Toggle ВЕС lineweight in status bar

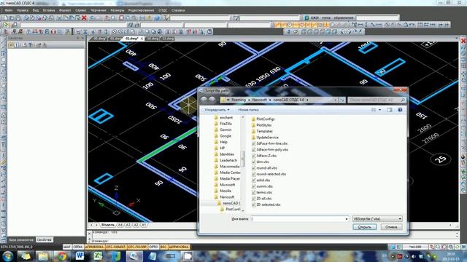(163, 247)
